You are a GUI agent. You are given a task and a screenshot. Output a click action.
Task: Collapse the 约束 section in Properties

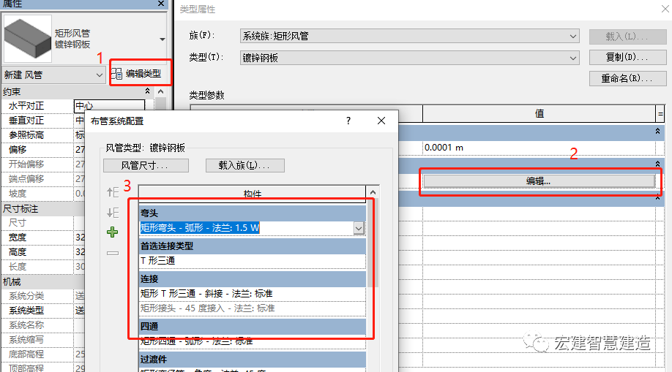147,91
